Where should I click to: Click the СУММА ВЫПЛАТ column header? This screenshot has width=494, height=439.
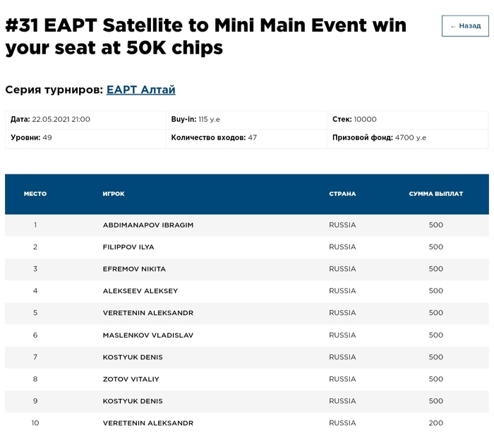pos(435,194)
